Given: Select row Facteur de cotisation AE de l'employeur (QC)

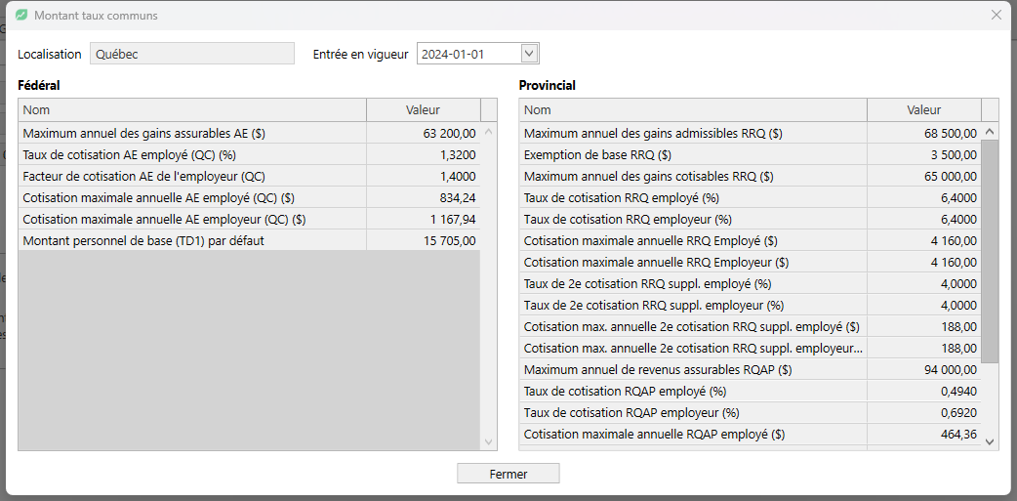Looking at the screenshot, I should [x=249, y=176].
